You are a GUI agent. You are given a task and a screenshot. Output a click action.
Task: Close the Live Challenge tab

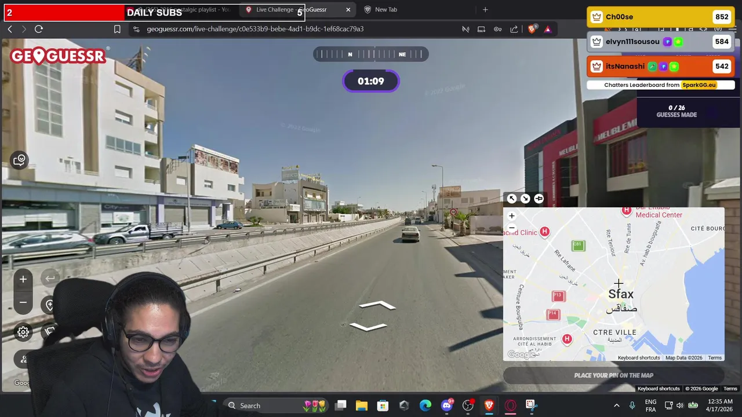(x=348, y=10)
